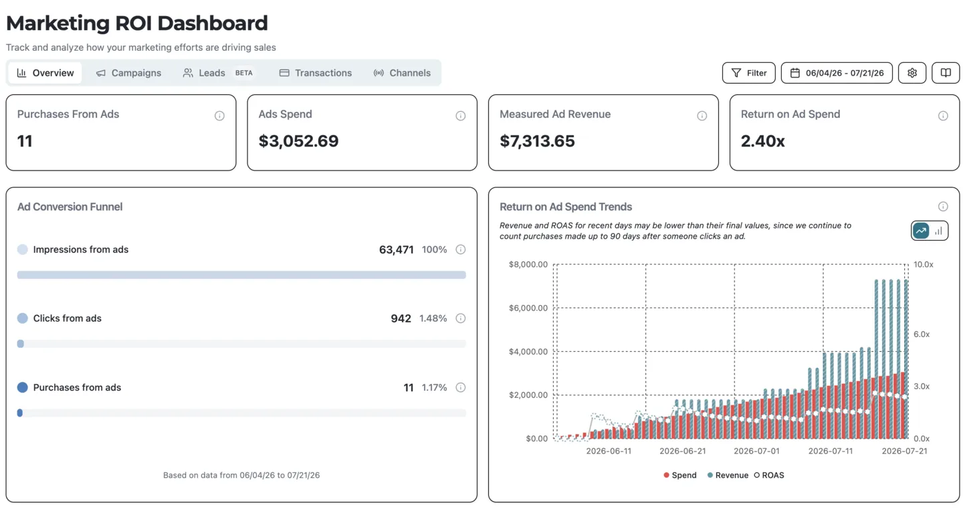Screen dimensions: 963x523
Task: Toggle ROAS series in chart legend
Action: (x=769, y=475)
